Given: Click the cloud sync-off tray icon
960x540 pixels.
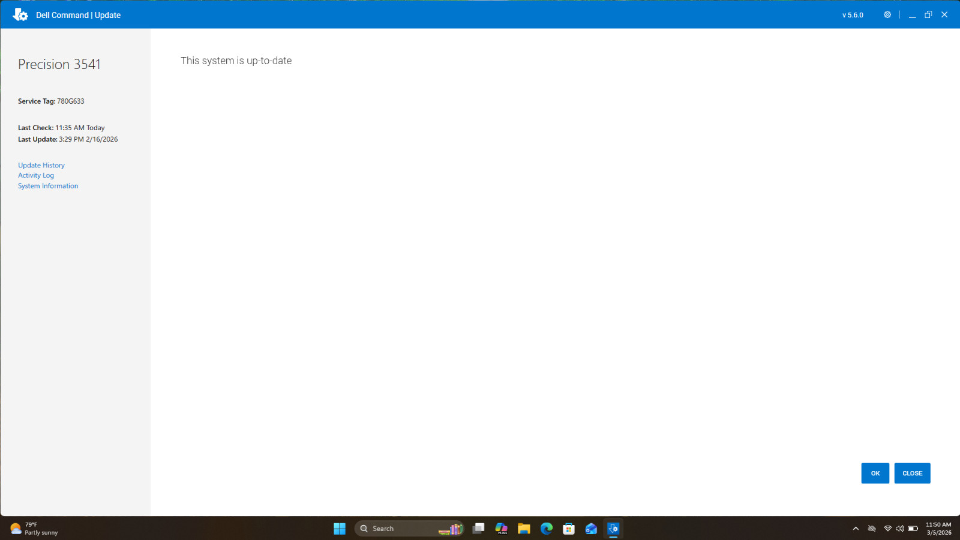Looking at the screenshot, I should [872, 529].
